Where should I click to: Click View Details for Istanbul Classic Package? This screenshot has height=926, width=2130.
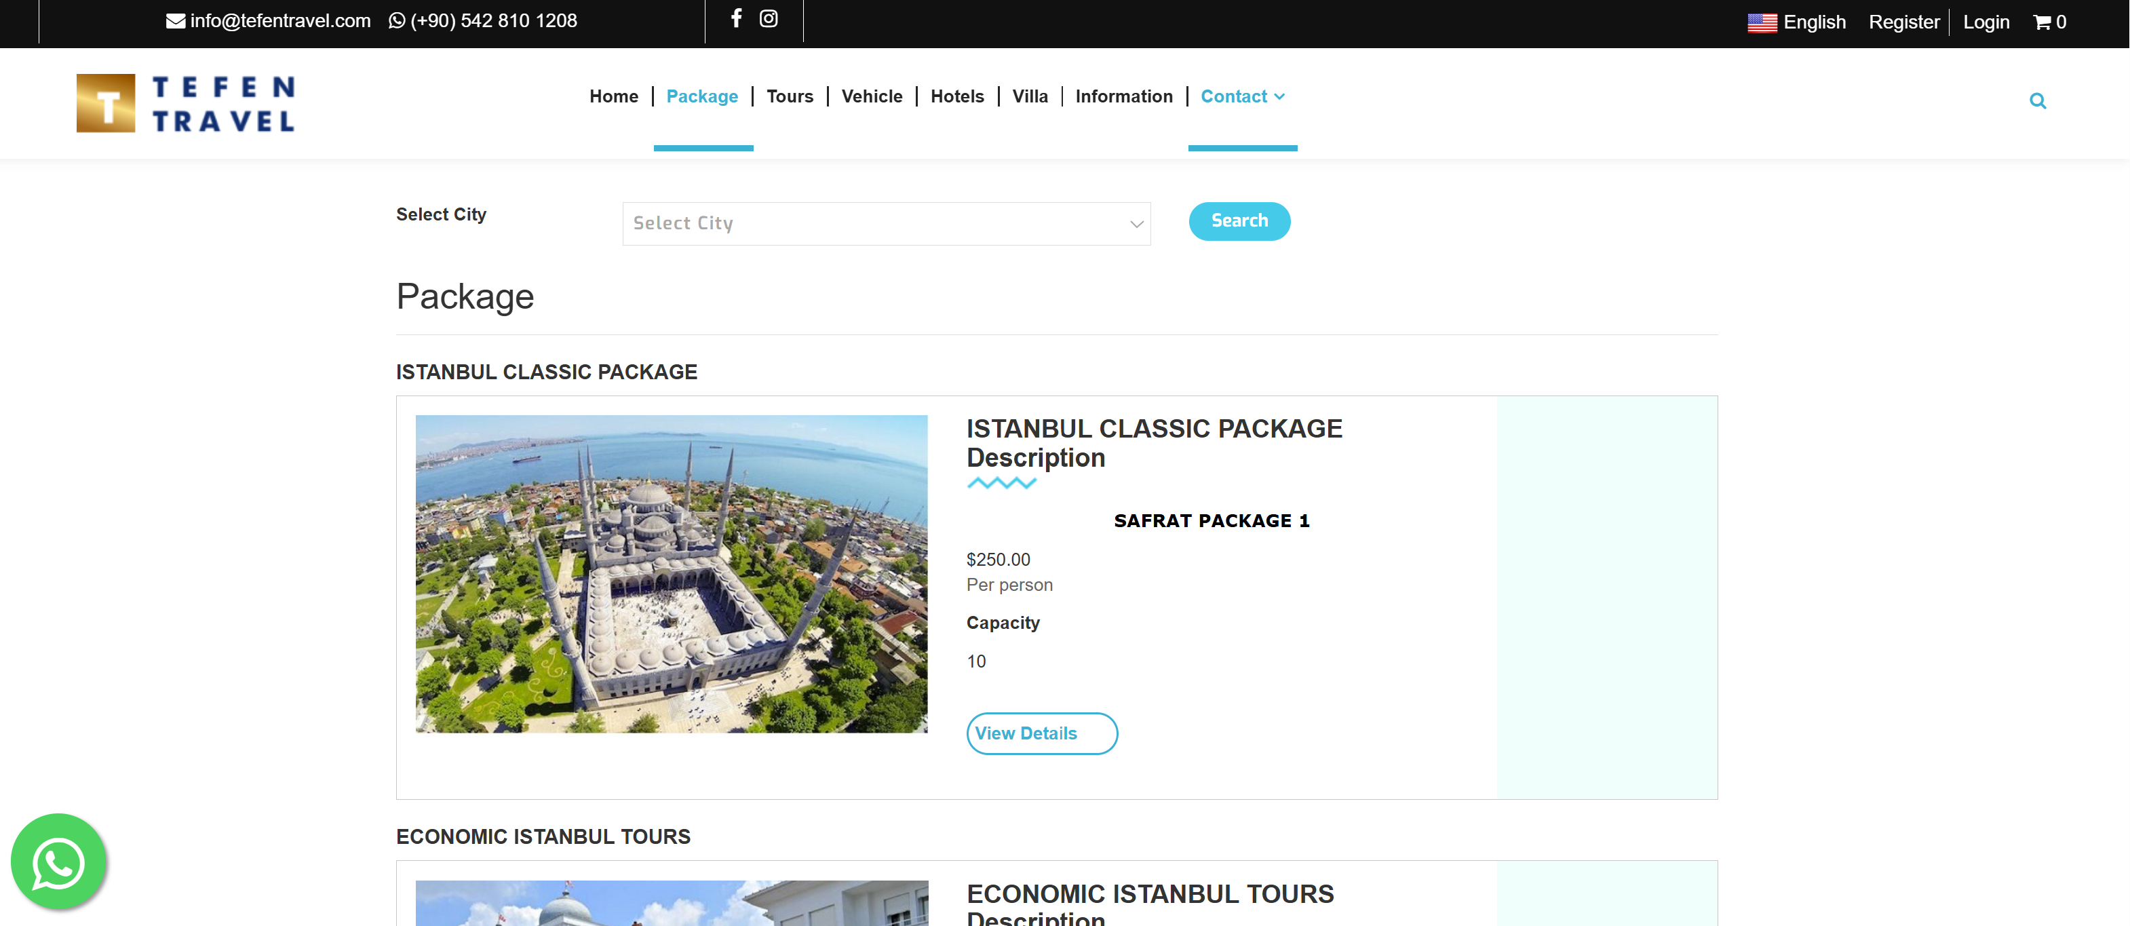(x=1041, y=733)
